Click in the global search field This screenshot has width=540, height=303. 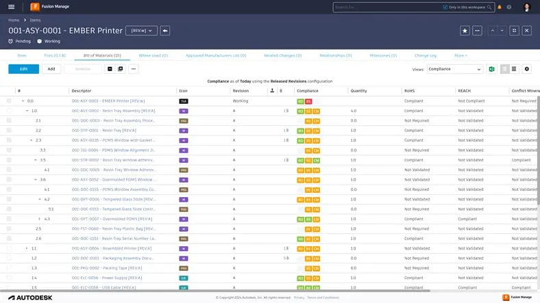click(387, 8)
